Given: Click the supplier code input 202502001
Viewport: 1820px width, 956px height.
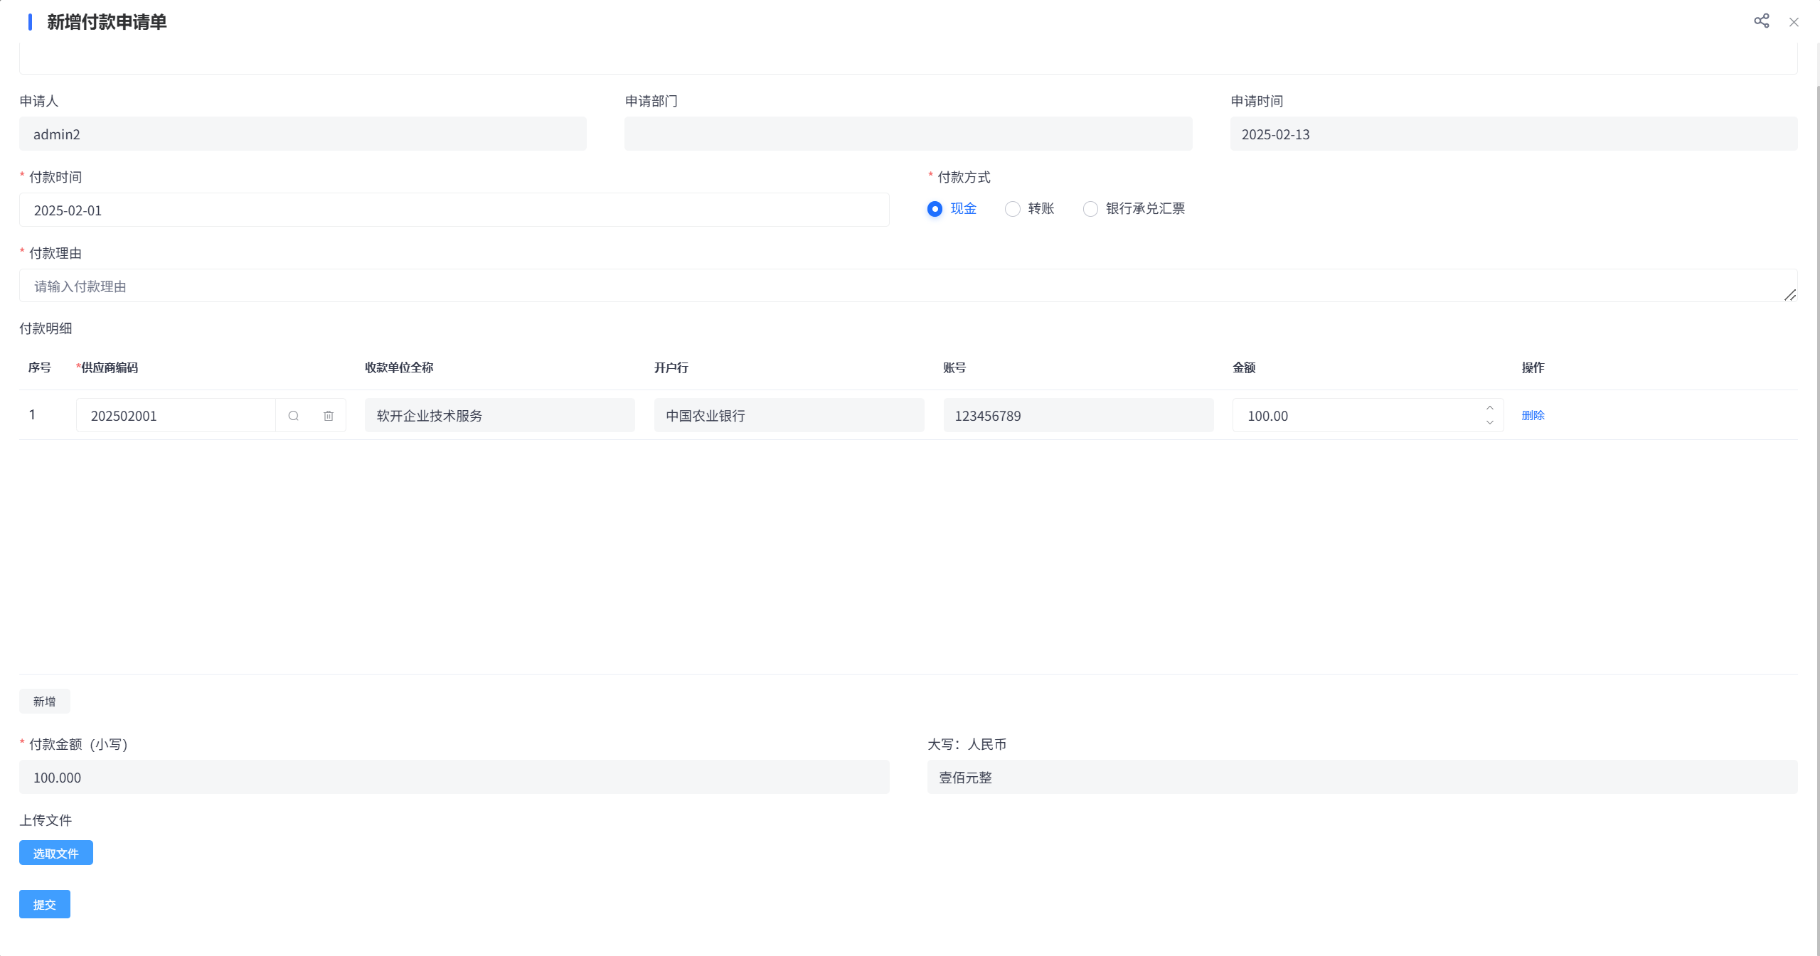Looking at the screenshot, I should 175,416.
